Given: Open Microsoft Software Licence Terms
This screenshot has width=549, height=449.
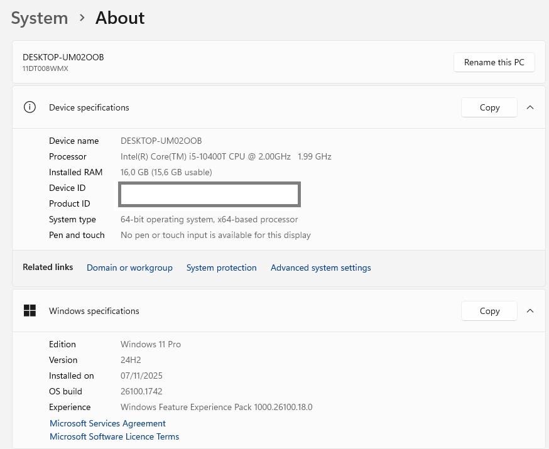Looking at the screenshot, I should pos(114,436).
